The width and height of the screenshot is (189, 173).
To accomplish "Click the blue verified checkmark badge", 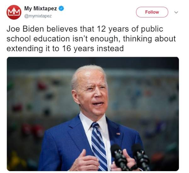I will click(x=61, y=8).
